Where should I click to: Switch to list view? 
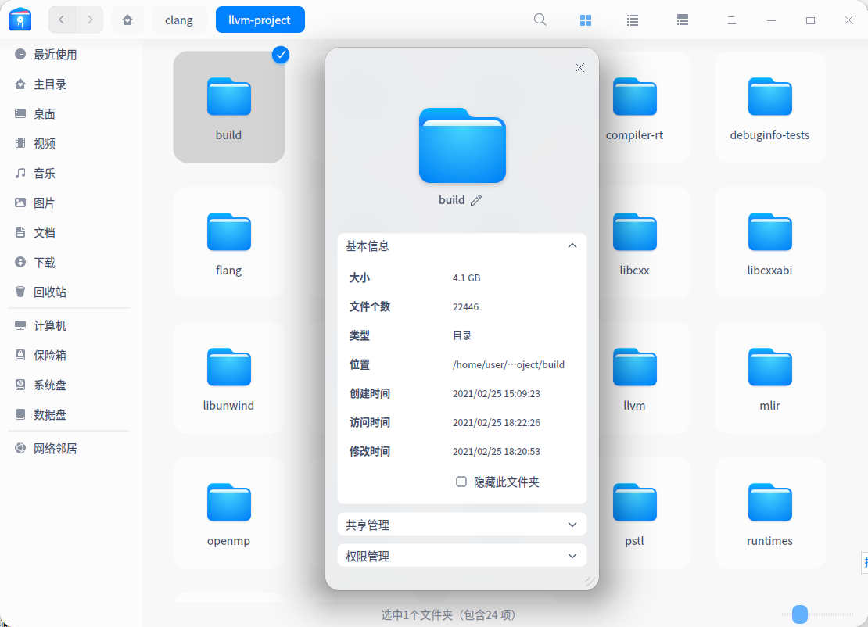tap(633, 20)
